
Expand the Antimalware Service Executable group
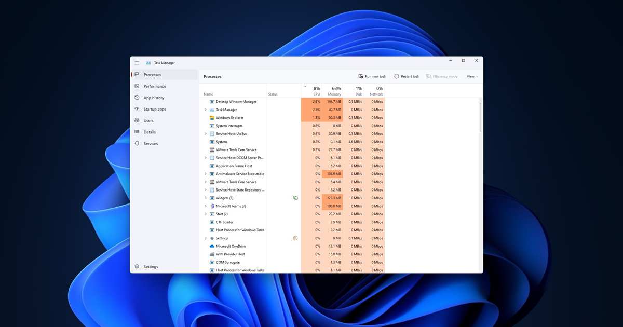coord(206,174)
